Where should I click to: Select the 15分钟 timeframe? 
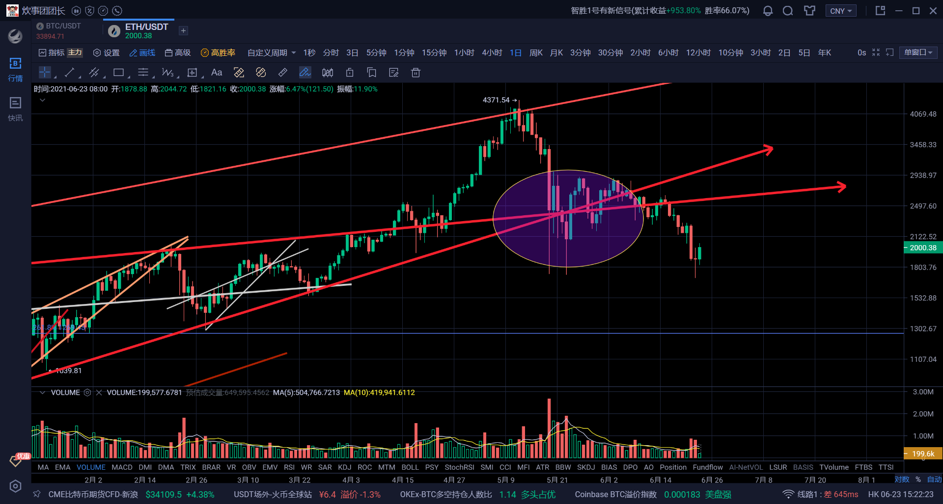[x=434, y=52]
